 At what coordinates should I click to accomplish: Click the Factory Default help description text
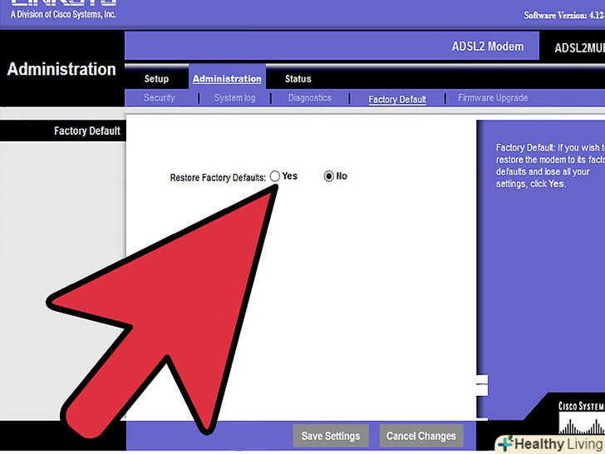550,165
